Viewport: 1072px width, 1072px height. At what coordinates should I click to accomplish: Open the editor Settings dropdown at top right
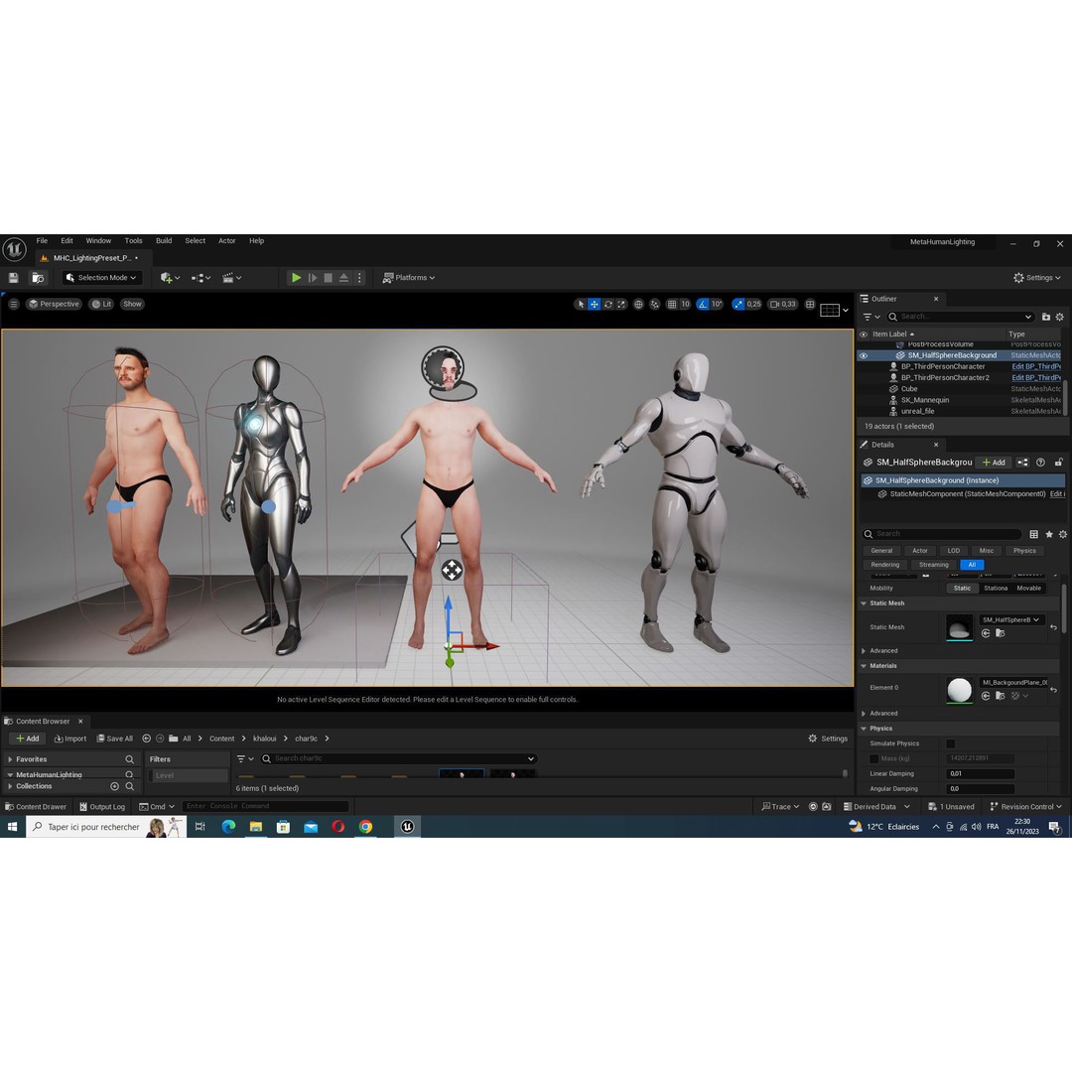(x=1037, y=278)
